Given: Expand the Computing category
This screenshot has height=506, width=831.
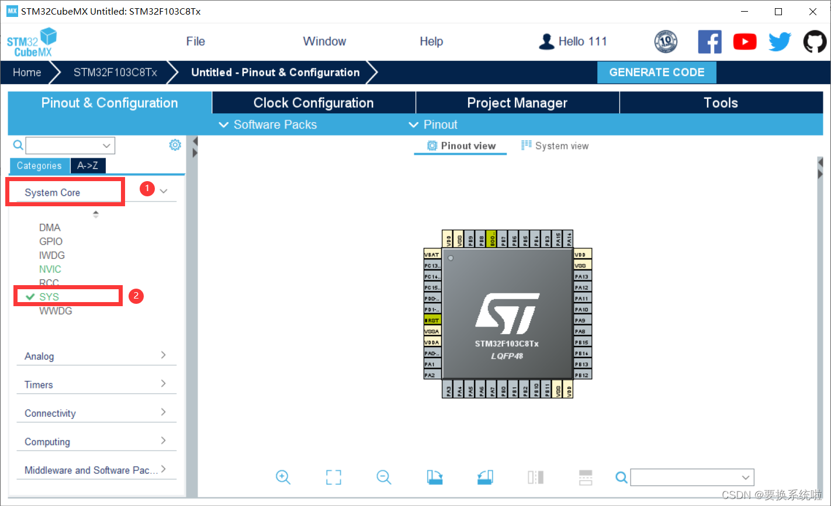Looking at the screenshot, I should point(96,442).
